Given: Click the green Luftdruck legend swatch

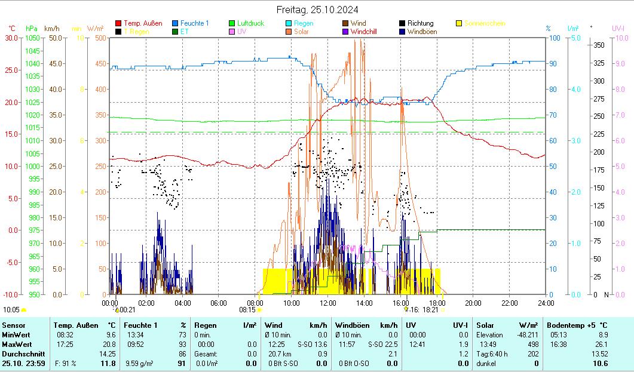Looking at the screenshot, I should (232, 23).
